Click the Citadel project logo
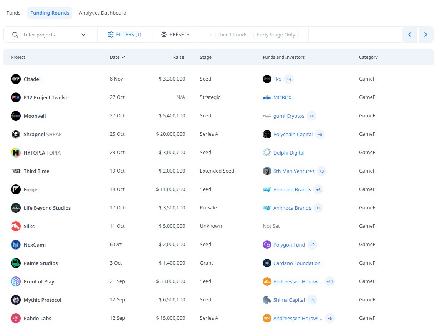This screenshot has width=437, height=329. click(x=16, y=79)
